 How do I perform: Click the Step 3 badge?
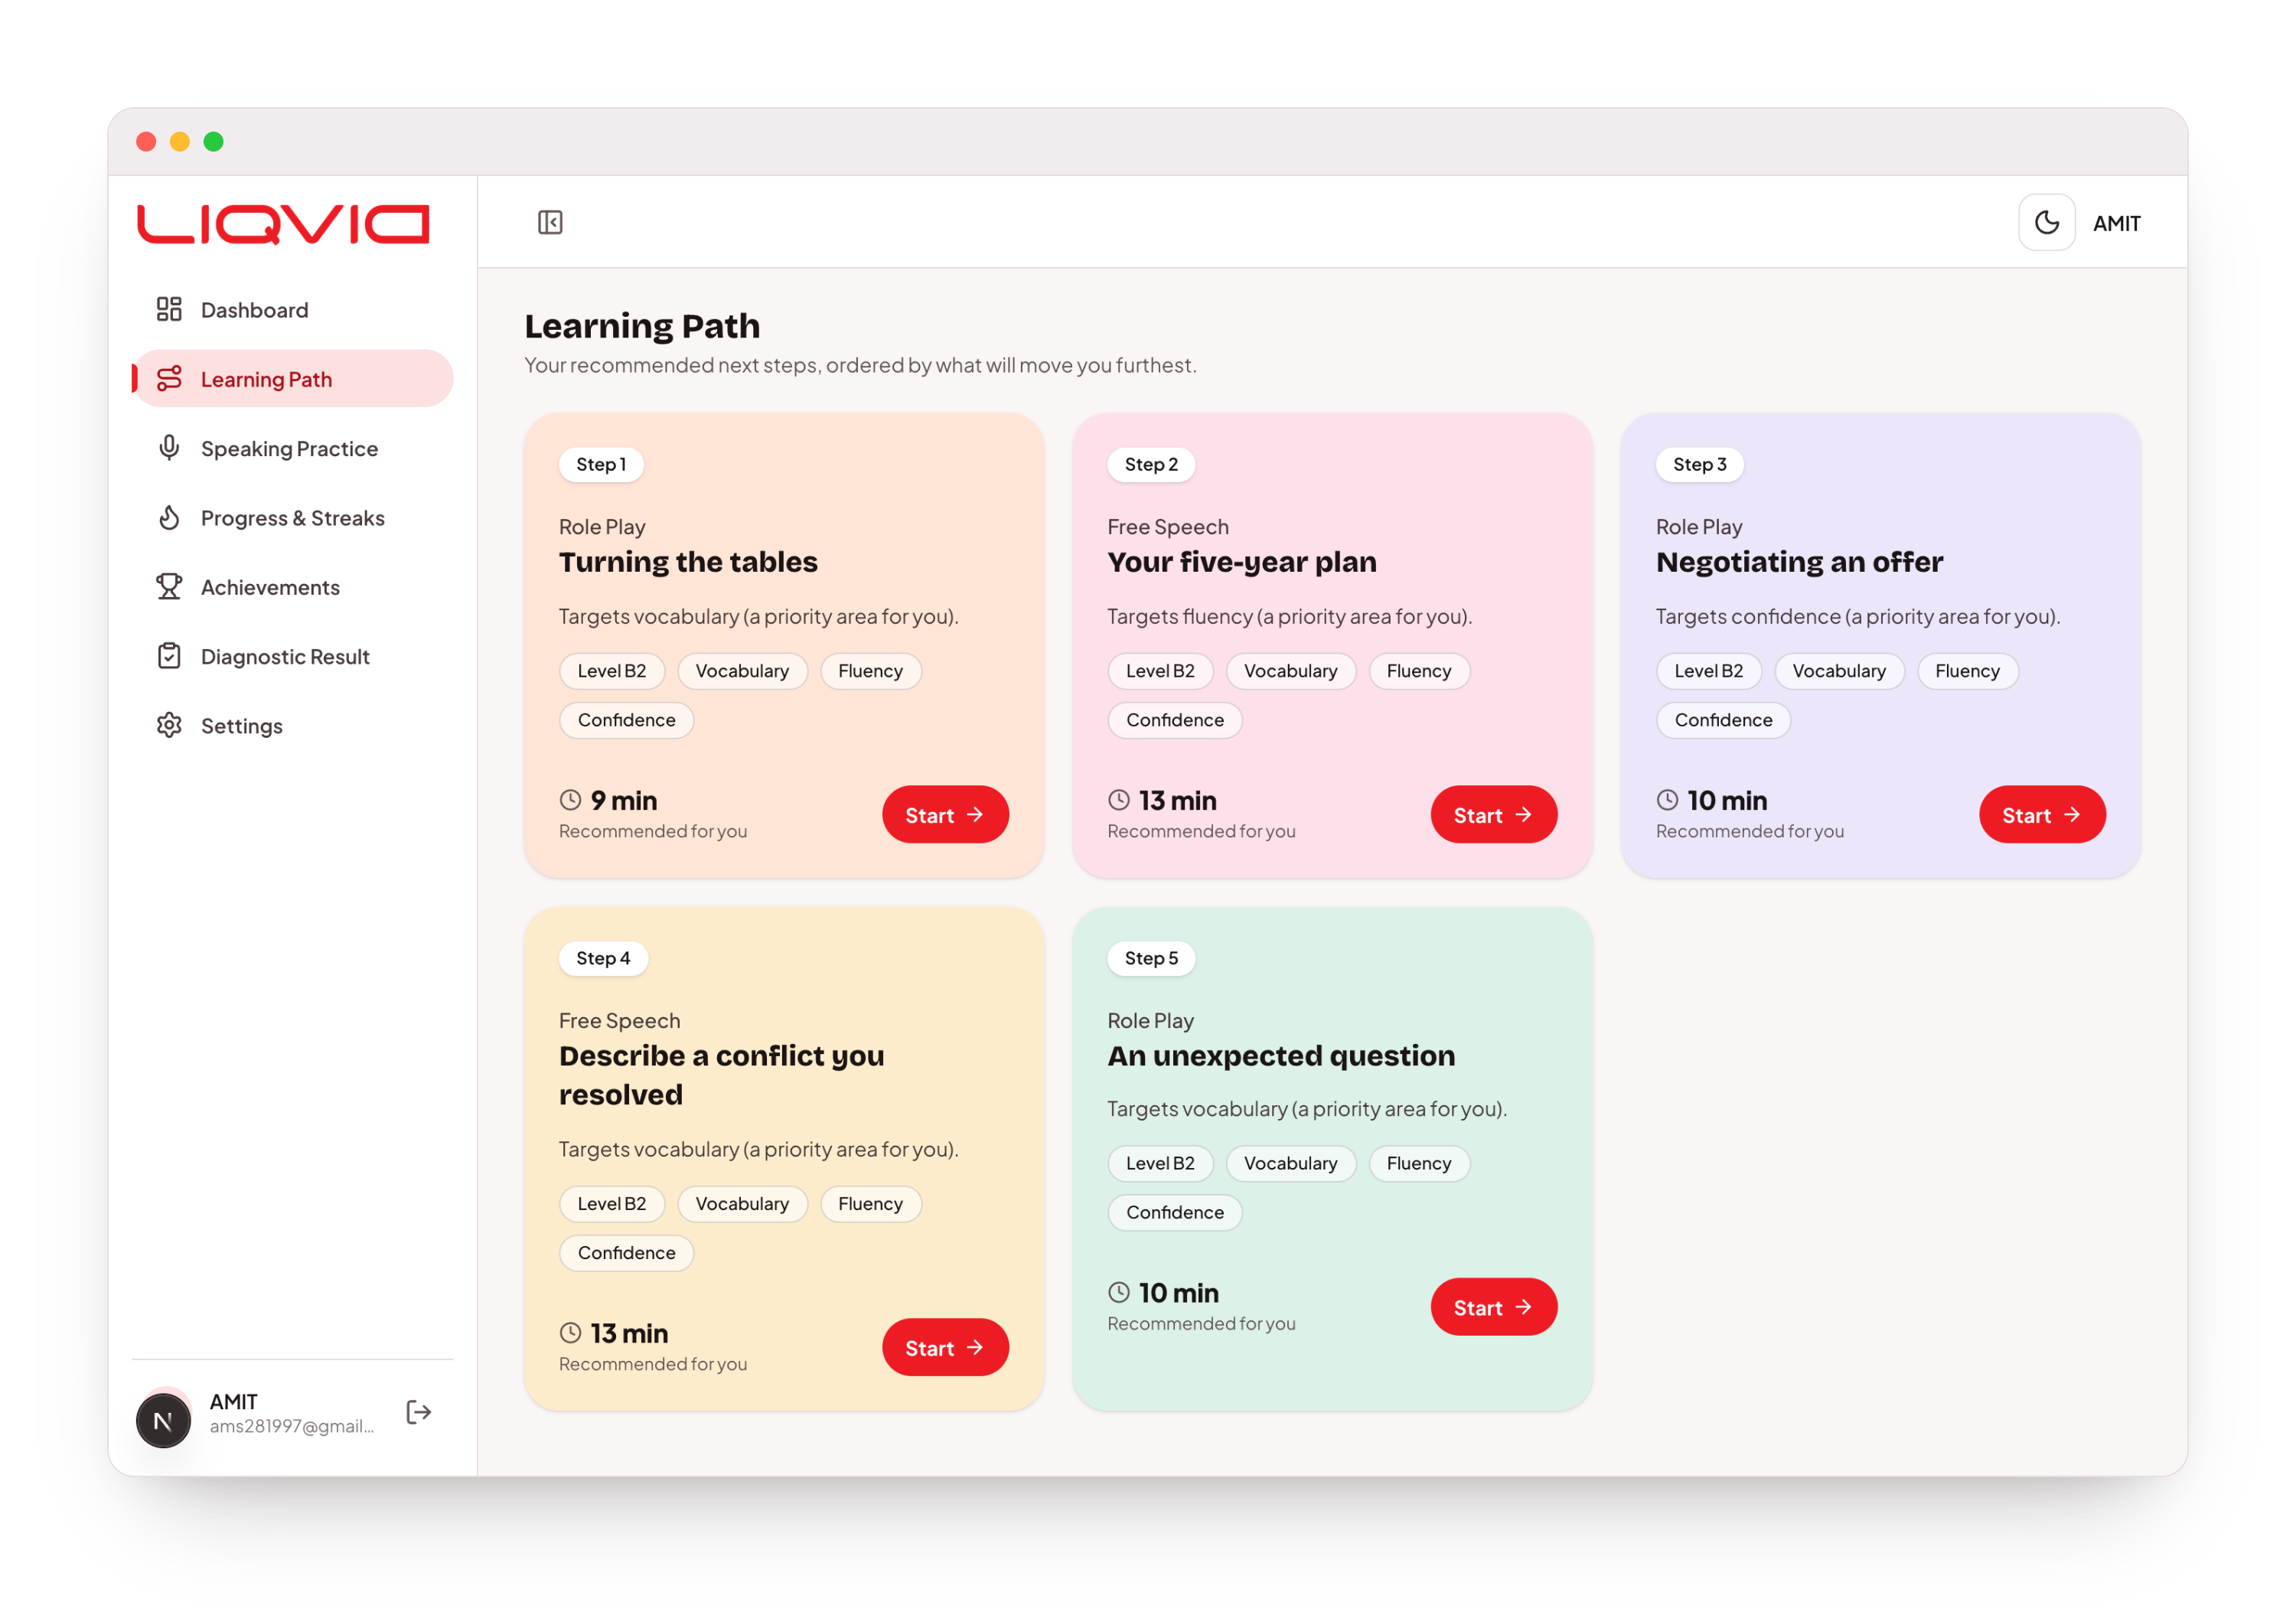[1700, 464]
